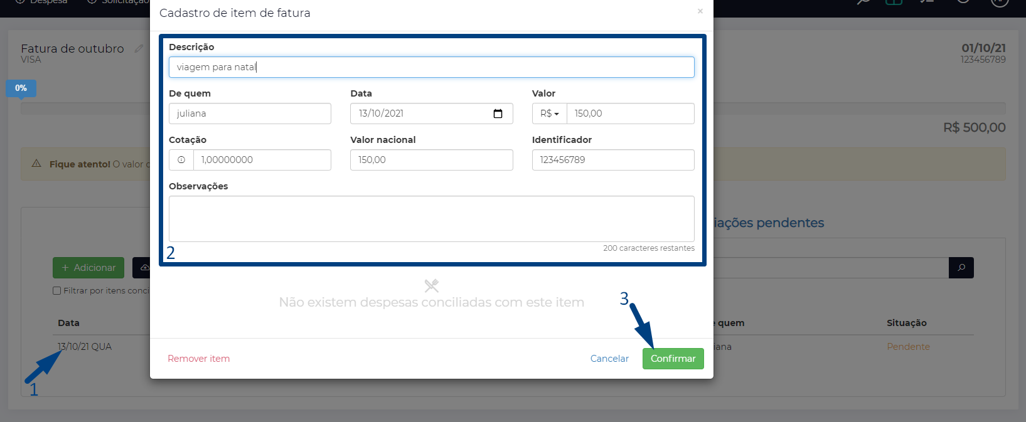This screenshot has height=422, width=1026.
Task: Click the warning triangle icon beside Fique atento
Action: [x=36, y=164]
